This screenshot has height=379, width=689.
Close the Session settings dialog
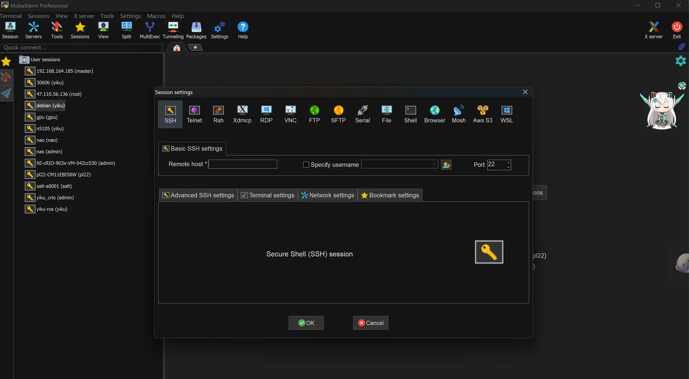[x=525, y=92]
